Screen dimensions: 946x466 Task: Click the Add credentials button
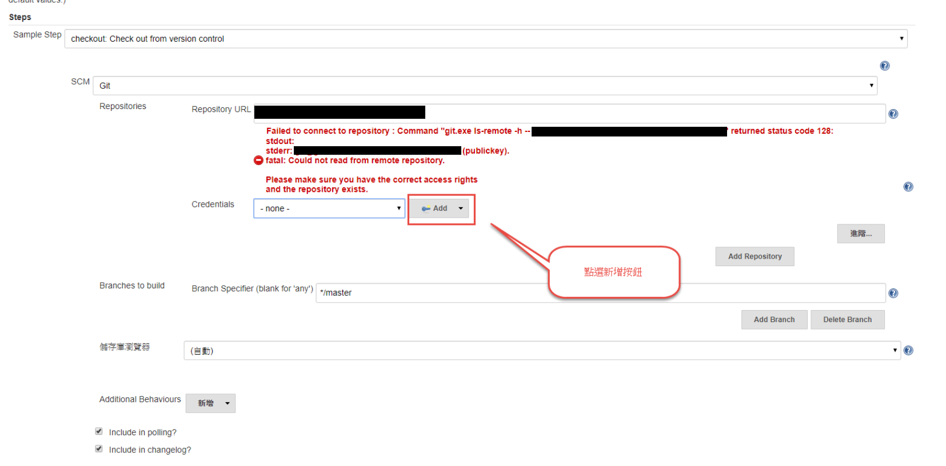pos(440,208)
